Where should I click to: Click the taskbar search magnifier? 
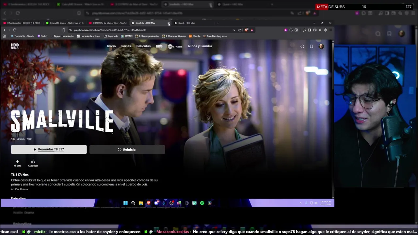point(133,203)
